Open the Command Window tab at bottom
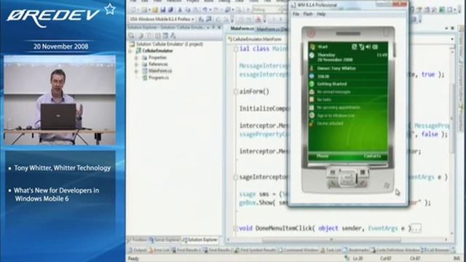Viewport: 466px width, 262px height. point(298,250)
